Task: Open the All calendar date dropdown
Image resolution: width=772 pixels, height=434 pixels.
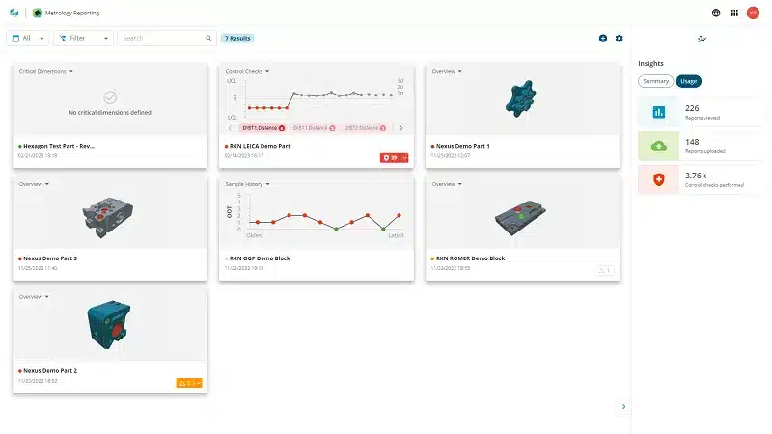Action: click(x=28, y=38)
